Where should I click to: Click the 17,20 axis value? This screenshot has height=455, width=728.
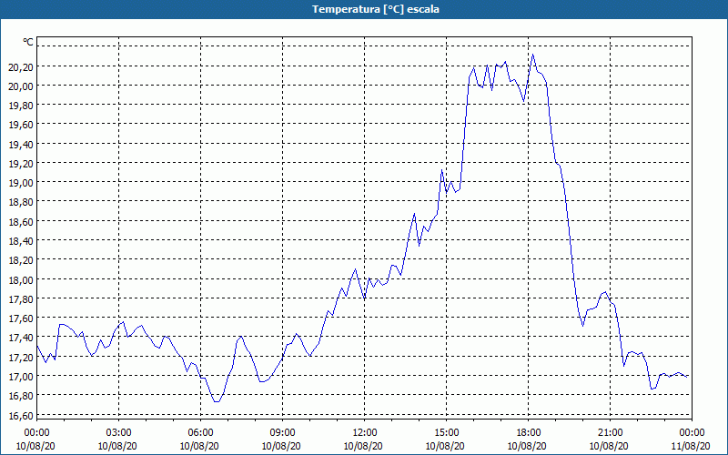point(21,358)
